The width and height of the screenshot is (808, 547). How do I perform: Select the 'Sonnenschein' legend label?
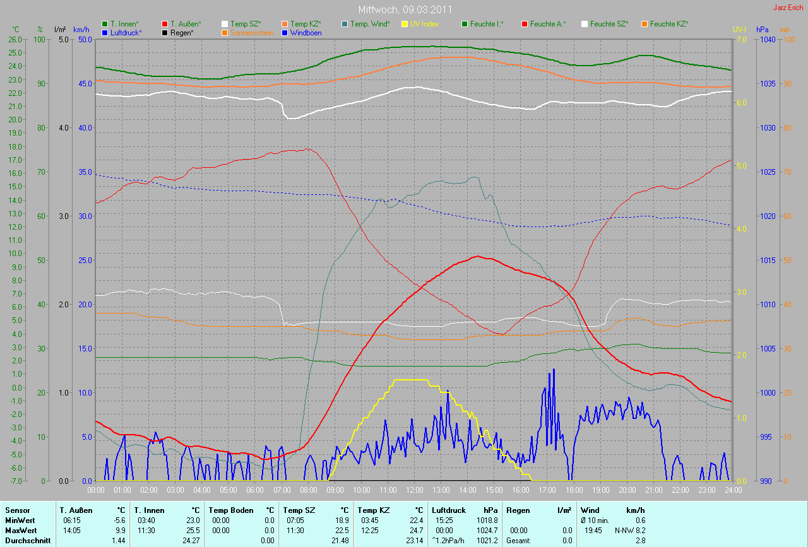point(252,32)
